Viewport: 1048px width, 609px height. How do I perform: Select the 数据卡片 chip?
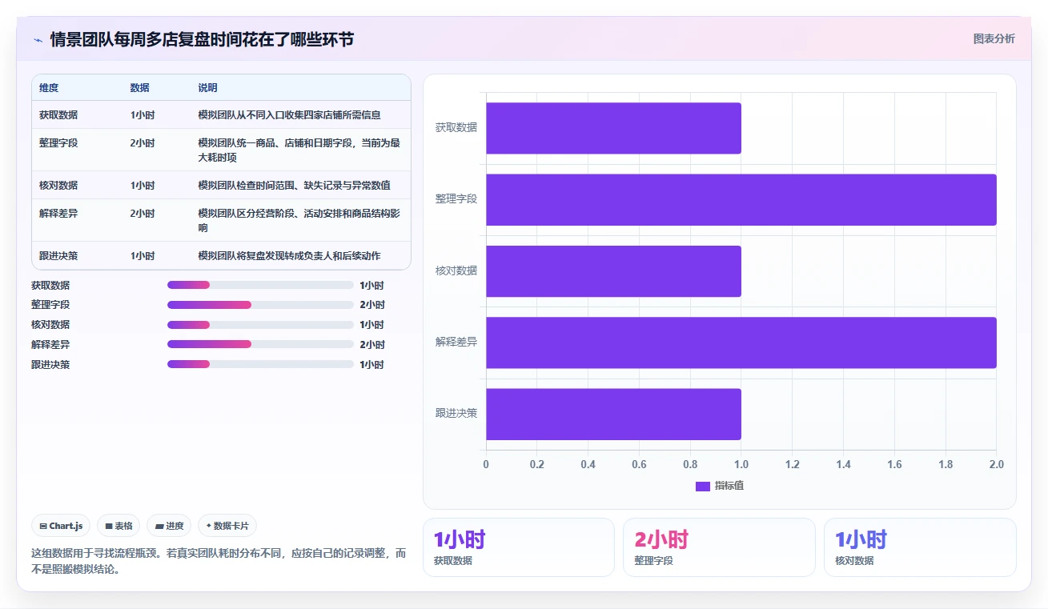point(227,526)
